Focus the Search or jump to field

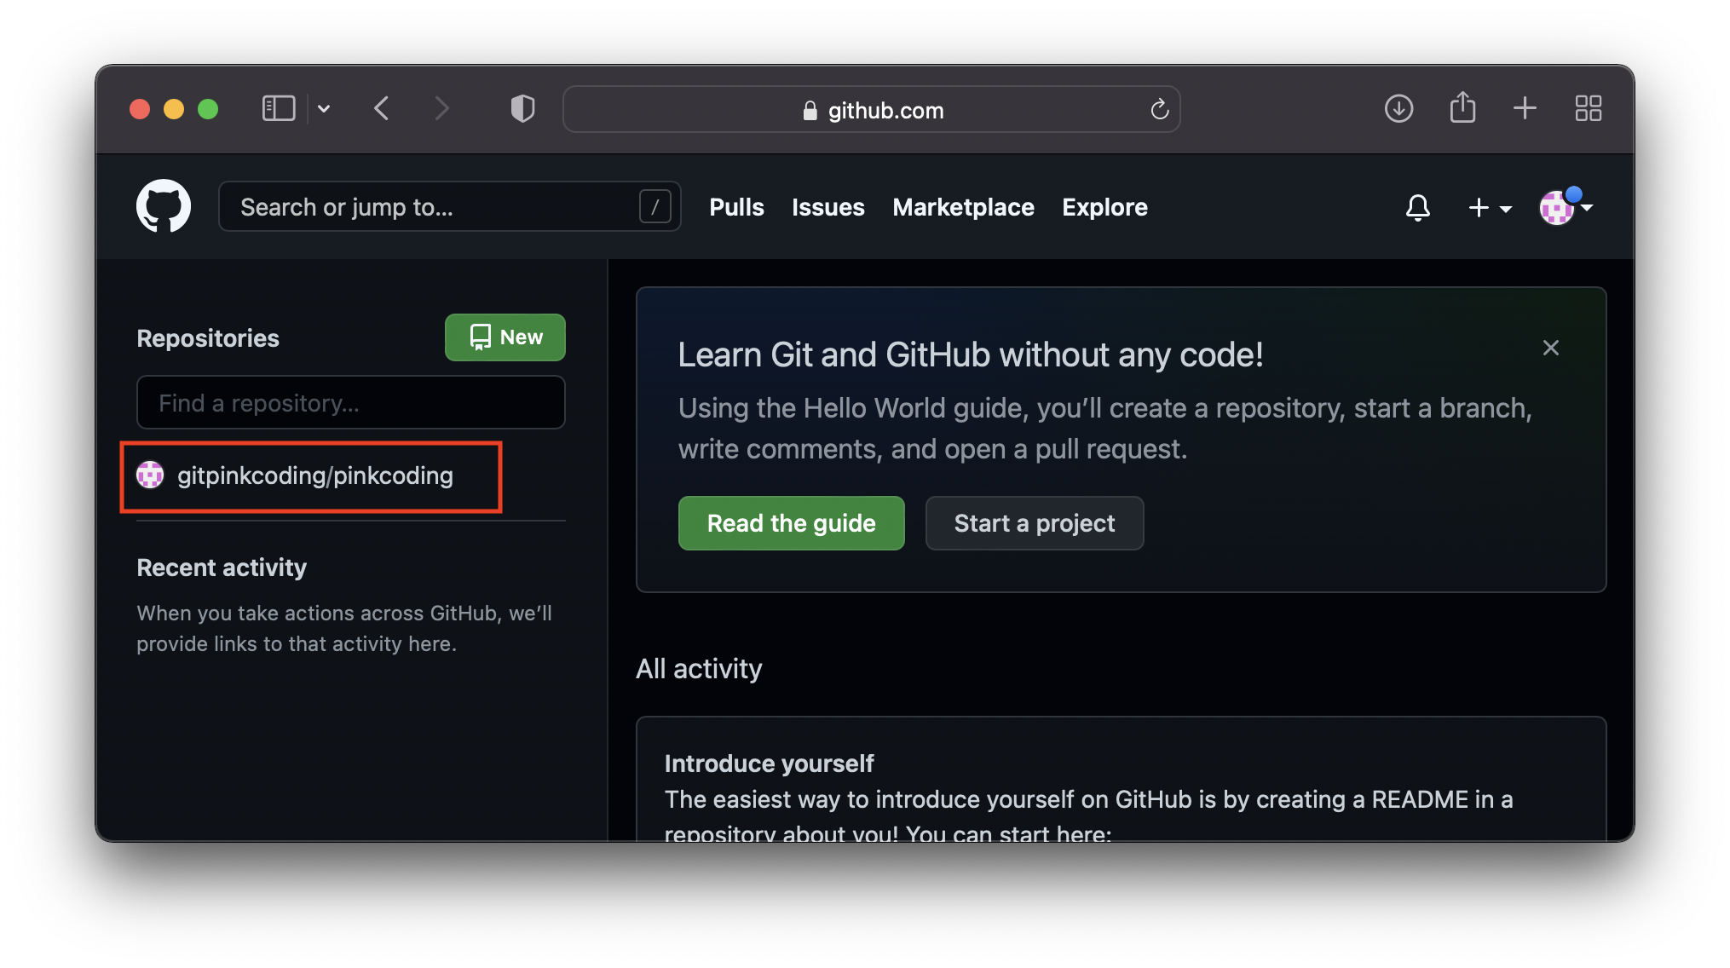click(x=449, y=206)
